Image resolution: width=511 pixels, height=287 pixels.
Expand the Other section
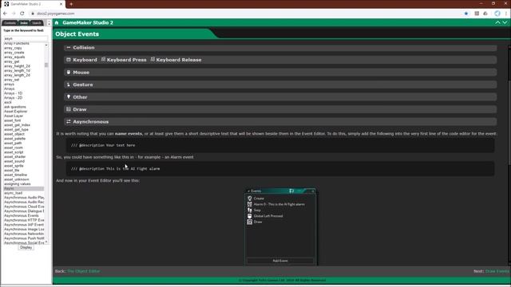point(280,97)
